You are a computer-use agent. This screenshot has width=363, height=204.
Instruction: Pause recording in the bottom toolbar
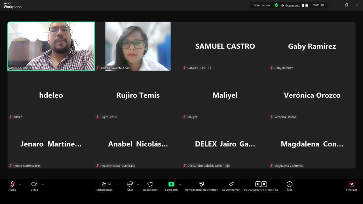(x=258, y=184)
